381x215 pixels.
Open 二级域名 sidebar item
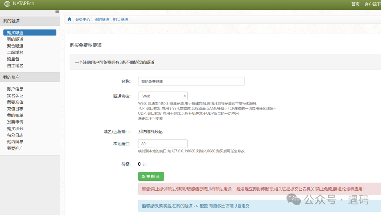[15, 52]
